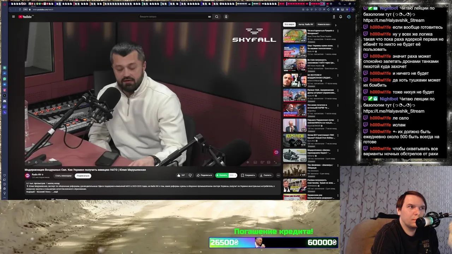
Task: Open the X (Twitter) icon in browser sidebar
Action: pyautogui.click(x=5, y=96)
